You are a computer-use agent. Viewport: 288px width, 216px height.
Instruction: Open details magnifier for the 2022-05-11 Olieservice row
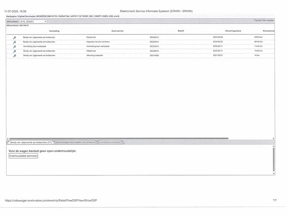click(x=14, y=51)
